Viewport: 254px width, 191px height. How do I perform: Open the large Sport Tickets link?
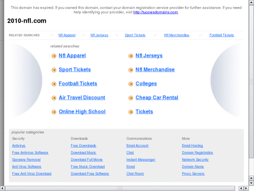click(75, 70)
